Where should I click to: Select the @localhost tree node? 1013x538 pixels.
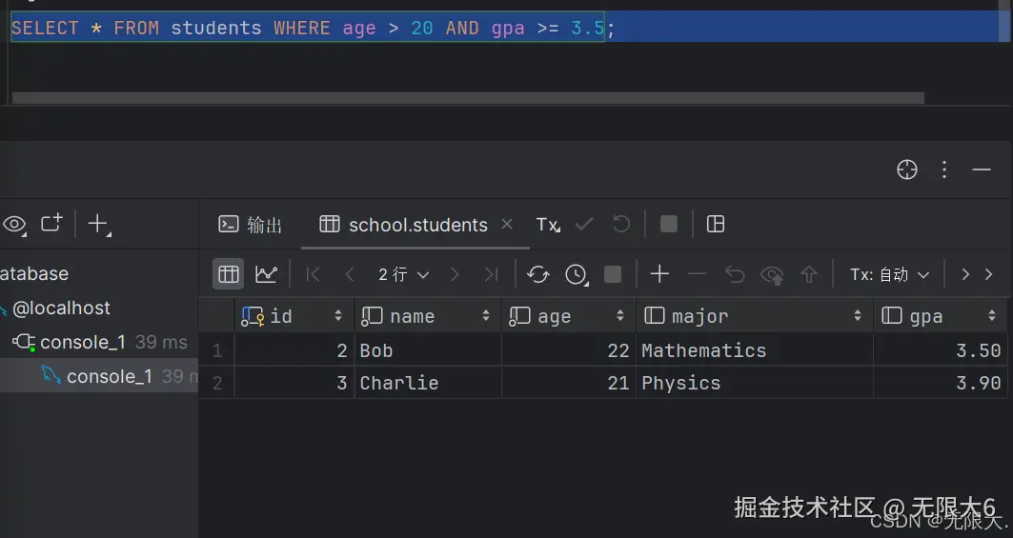tap(61, 309)
